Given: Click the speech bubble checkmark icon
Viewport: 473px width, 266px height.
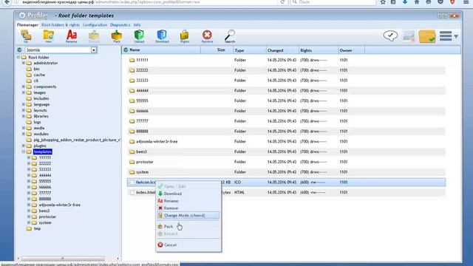Looking at the screenshot, I should 390,36.
